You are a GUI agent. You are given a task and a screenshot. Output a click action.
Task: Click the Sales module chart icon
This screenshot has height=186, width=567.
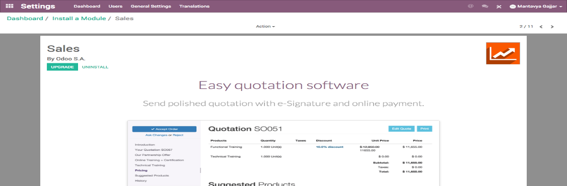(x=503, y=53)
